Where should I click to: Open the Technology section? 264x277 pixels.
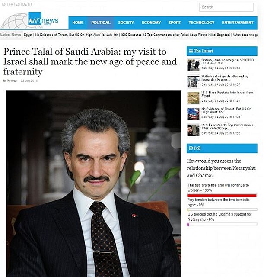point(201,23)
